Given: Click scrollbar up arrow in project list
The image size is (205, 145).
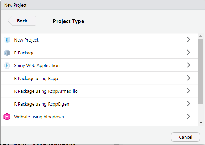Looking at the screenshot, I should tap(200, 36).
